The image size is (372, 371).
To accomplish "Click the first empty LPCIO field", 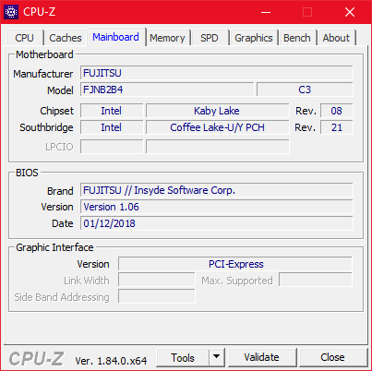I will [x=112, y=147].
